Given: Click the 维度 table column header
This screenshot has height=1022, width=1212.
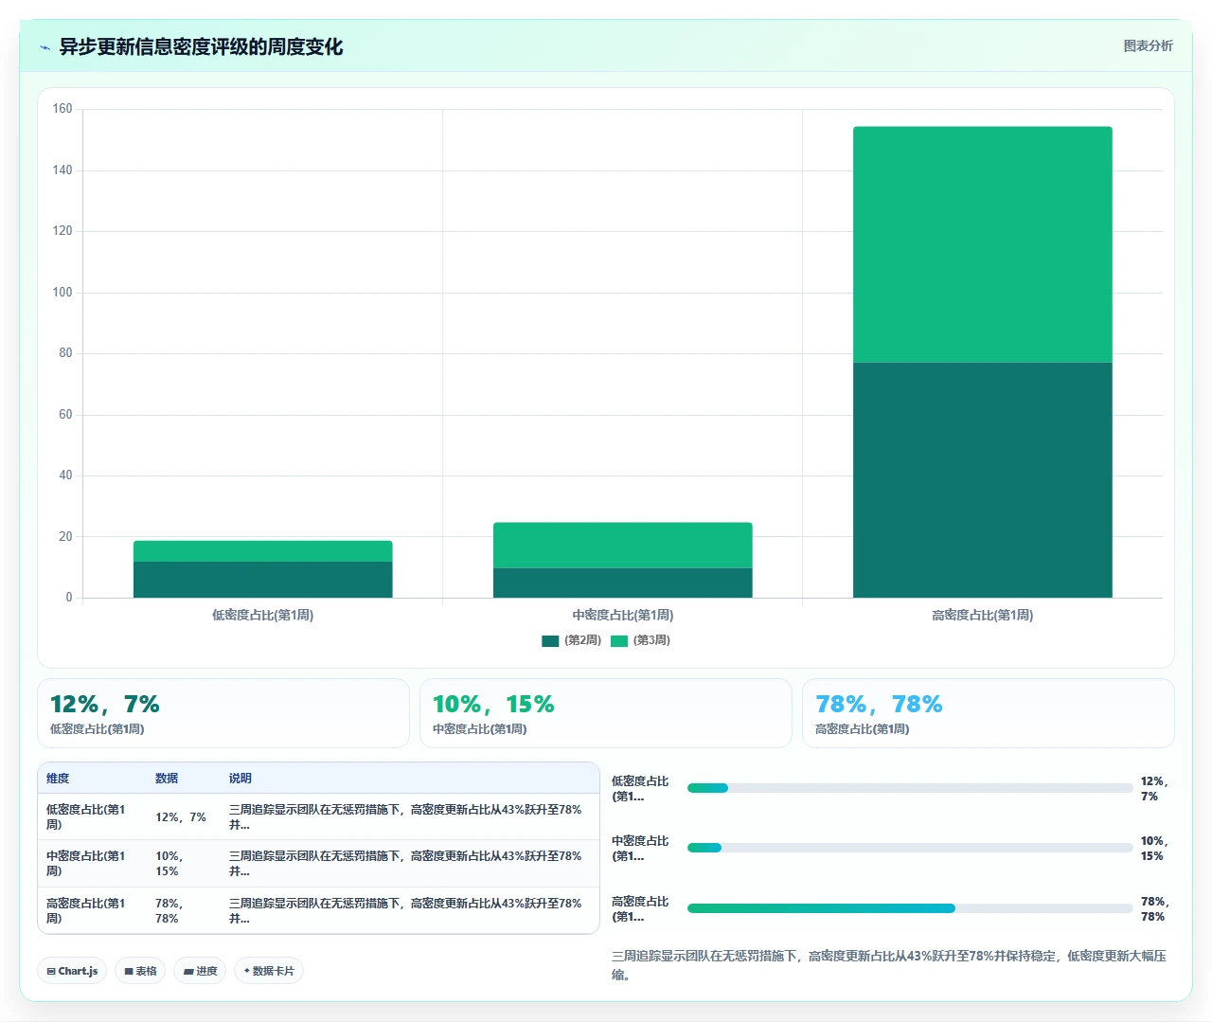Looking at the screenshot, I should (x=58, y=779).
